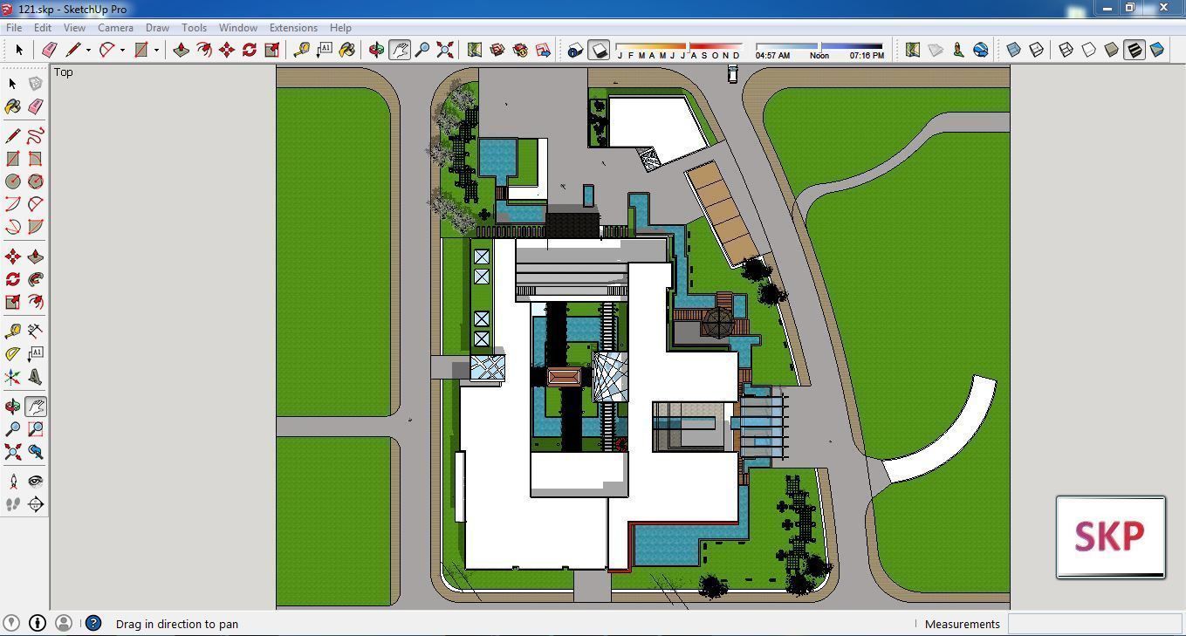This screenshot has width=1186, height=636.
Task: Click Zoom Extents in the top toolbar
Action: [x=445, y=50]
